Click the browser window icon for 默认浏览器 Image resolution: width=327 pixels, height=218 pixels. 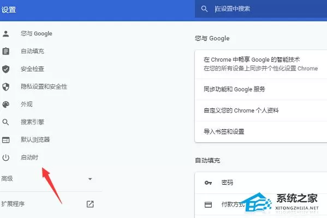[6, 140]
